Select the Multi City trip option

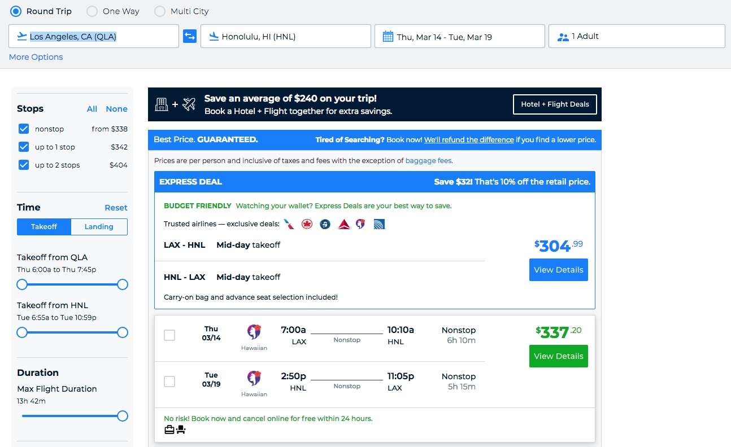coord(160,11)
